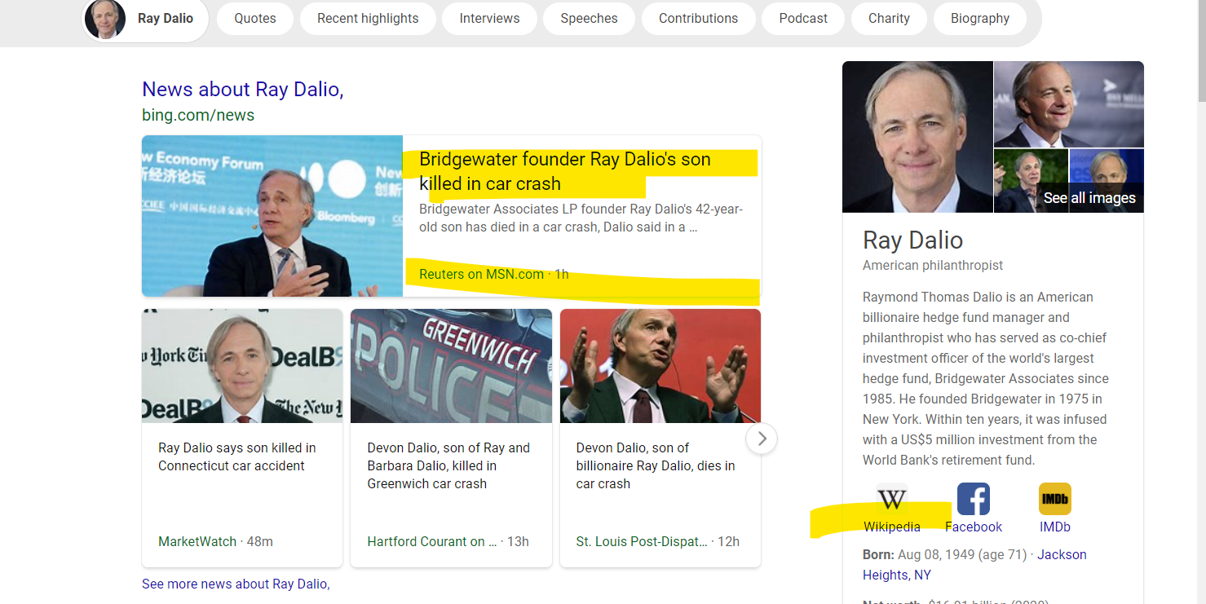The image size is (1206, 604).
Task: Open the Facebook icon link
Action: pos(974,499)
